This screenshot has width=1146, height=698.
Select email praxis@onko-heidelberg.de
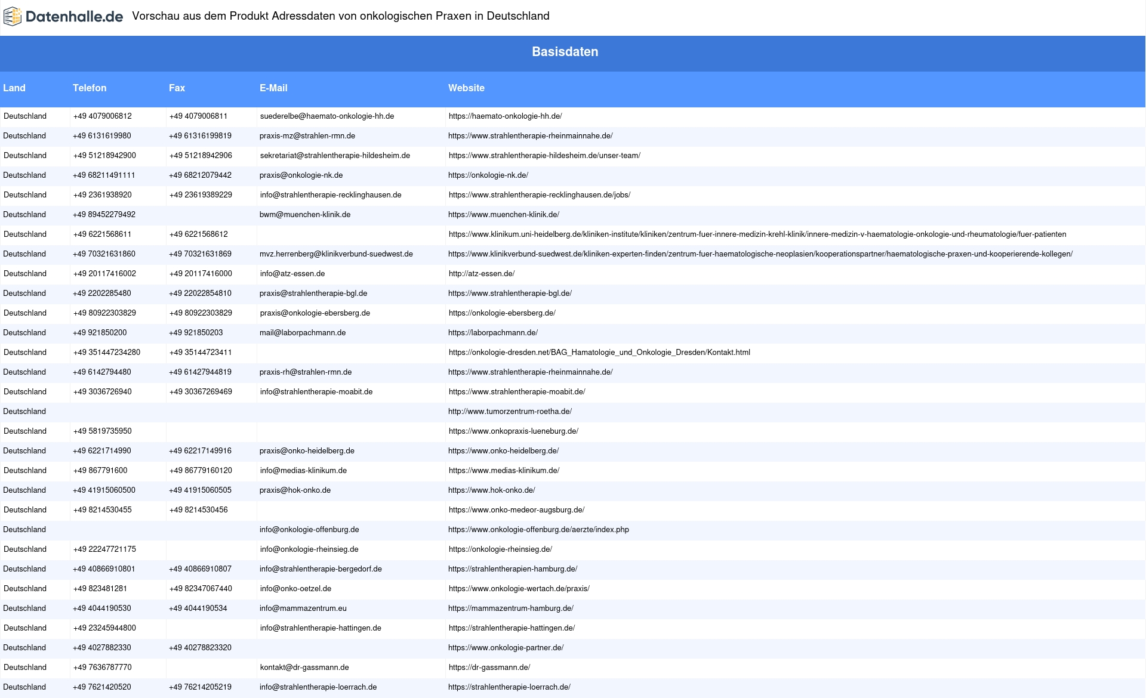307,451
